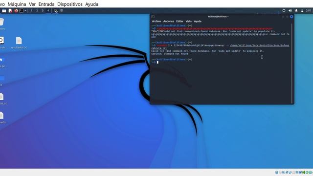This screenshot has width=313, height=176.
Task: Click the green VirtualBox status bar indicator
Action: (x=304, y=173)
